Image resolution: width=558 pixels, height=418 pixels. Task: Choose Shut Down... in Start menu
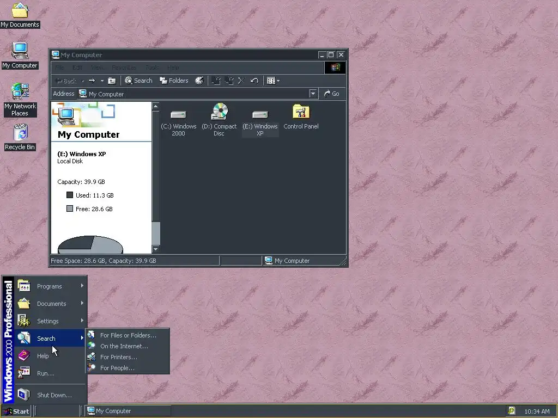51,395
